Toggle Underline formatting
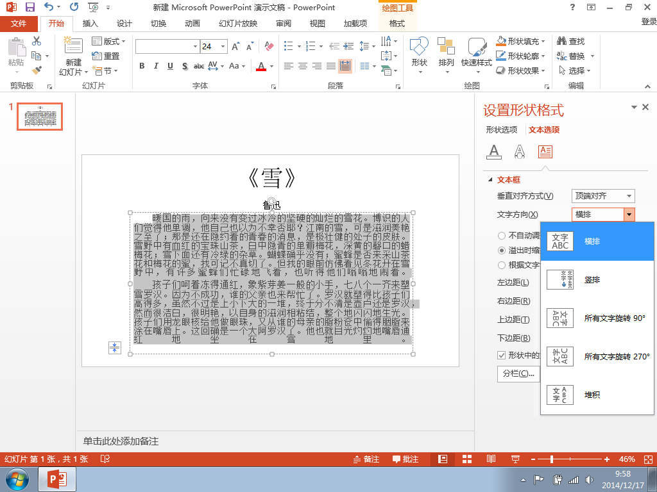The height and width of the screenshot is (492, 657). [170, 66]
